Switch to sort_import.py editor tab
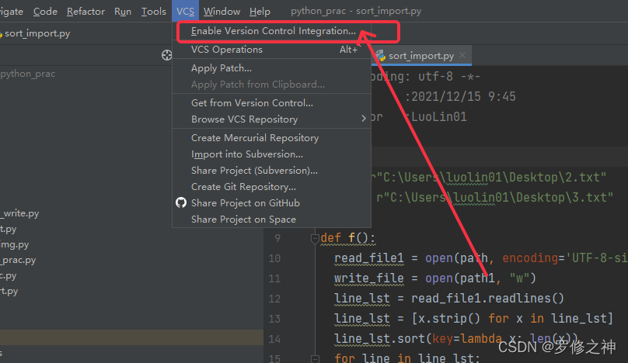Image resolution: width=628 pixels, height=363 pixels. tap(421, 56)
